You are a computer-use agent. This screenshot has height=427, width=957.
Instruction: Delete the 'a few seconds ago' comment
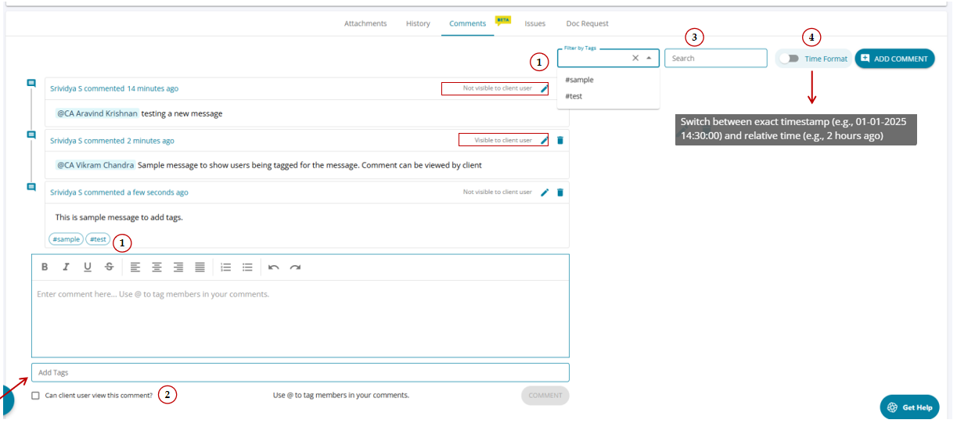pyautogui.click(x=559, y=192)
